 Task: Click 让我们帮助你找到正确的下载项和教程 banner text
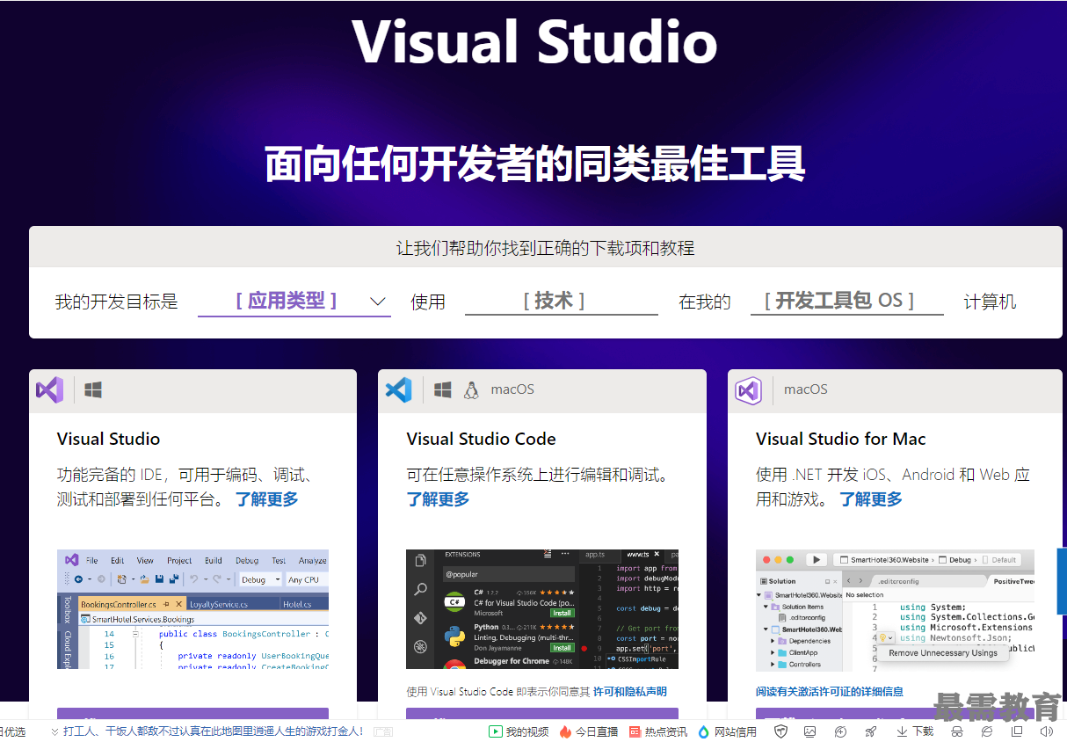(545, 248)
